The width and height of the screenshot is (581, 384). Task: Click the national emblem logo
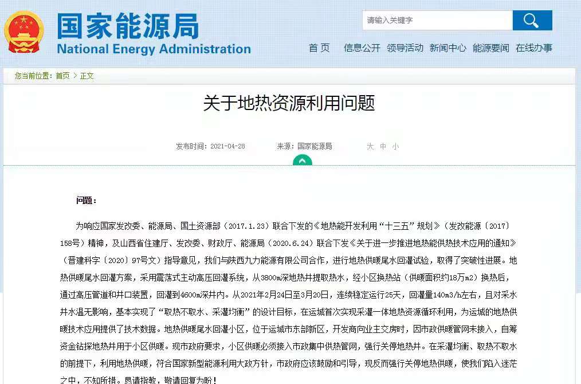(23, 32)
